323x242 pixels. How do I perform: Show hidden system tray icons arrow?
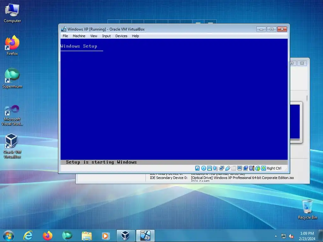[x=276, y=236]
